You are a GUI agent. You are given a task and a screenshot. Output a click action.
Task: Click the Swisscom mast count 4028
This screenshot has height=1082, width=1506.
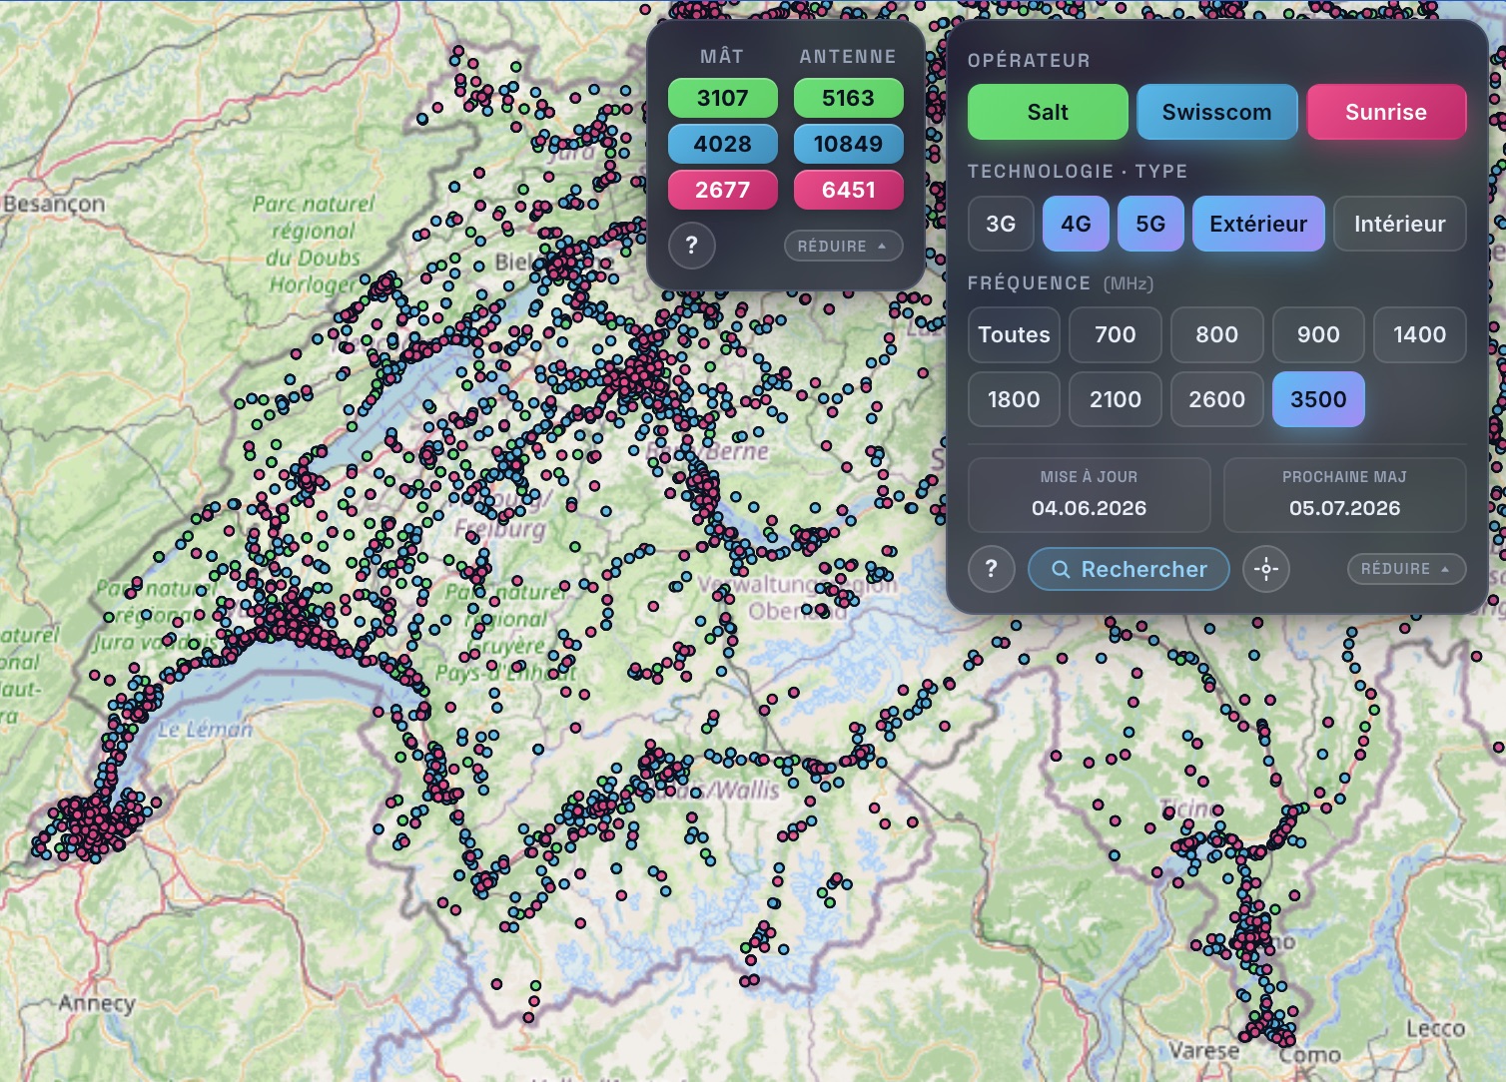pyautogui.click(x=723, y=144)
